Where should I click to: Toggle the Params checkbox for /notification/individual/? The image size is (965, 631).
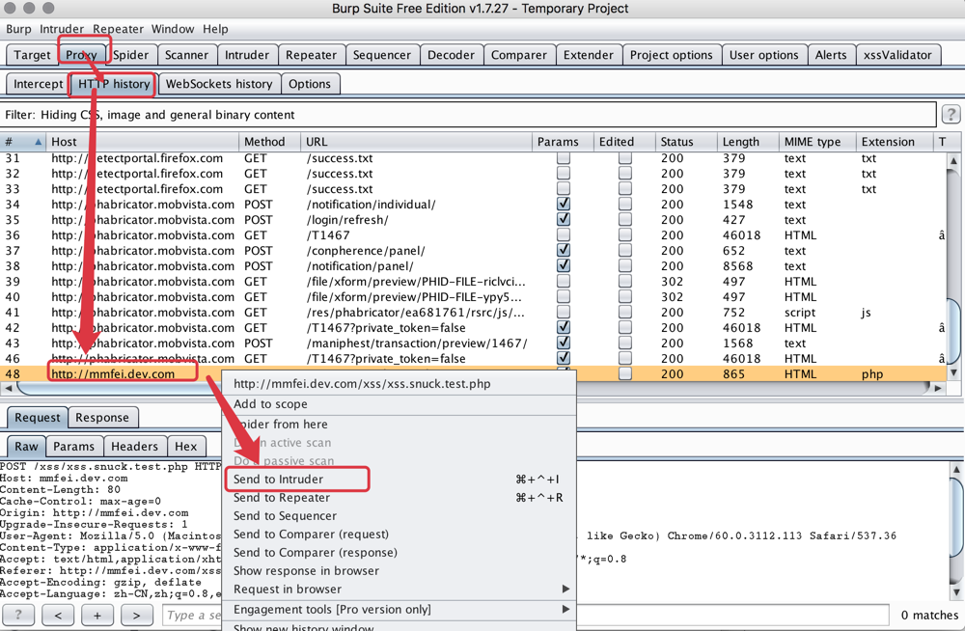click(x=564, y=204)
